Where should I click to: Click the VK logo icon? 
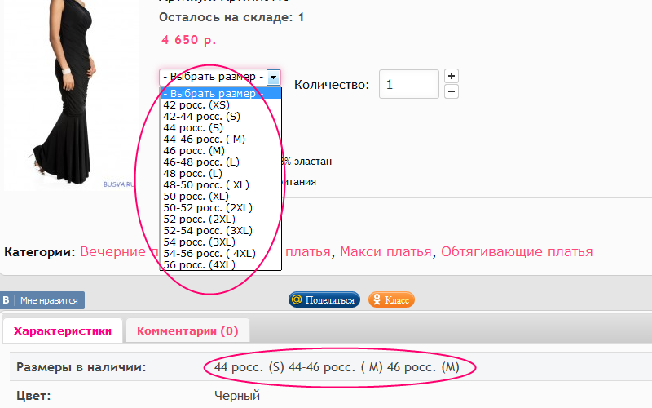[6, 300]
